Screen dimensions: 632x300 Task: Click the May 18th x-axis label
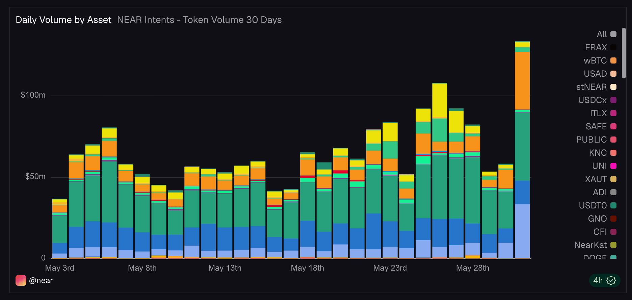click(x=308, y=268)
